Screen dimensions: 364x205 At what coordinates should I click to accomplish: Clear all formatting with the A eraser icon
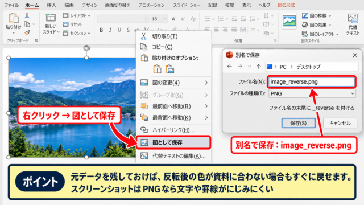pos(193,19)
